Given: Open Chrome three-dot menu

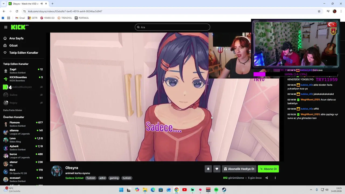Looking at the screenshot, I should coord(341,11).
